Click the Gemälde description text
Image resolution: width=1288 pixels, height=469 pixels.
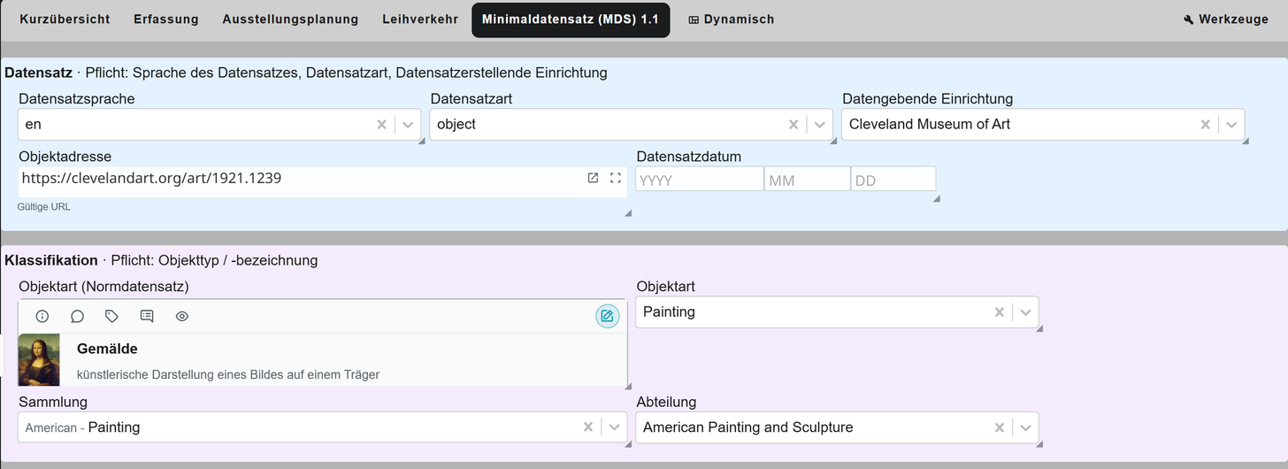coord(228,374)
